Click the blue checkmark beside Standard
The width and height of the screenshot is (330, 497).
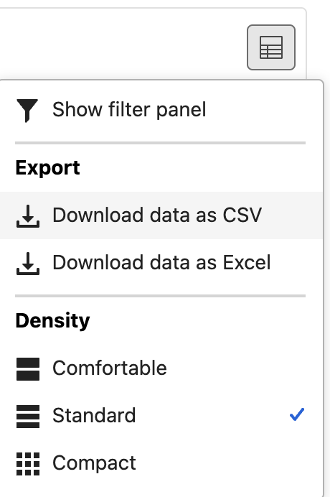pos(297,414)
